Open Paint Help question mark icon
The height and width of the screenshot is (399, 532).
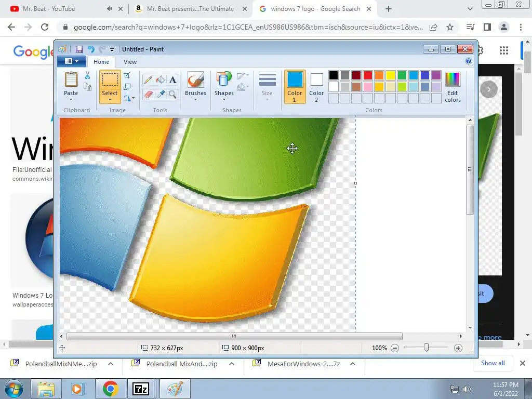[469, 61]
